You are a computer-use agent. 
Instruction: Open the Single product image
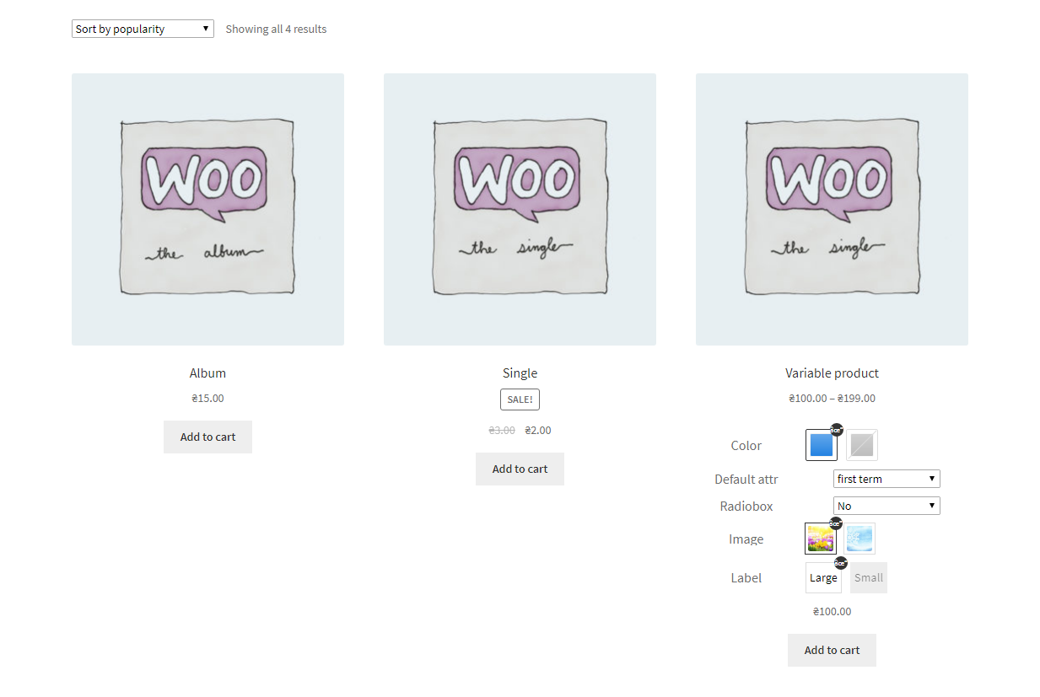tap(520, 209)
